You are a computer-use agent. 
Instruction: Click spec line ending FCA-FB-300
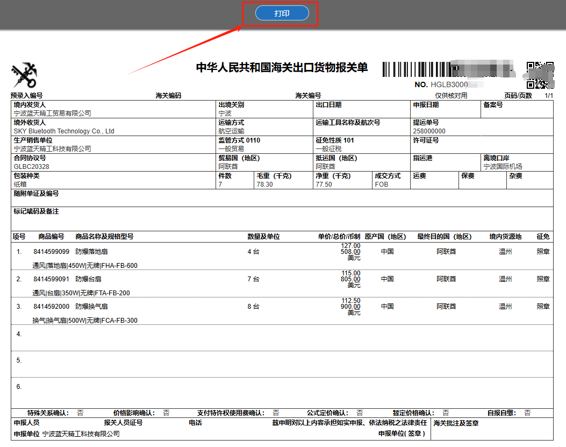click(x=85, y=321)
